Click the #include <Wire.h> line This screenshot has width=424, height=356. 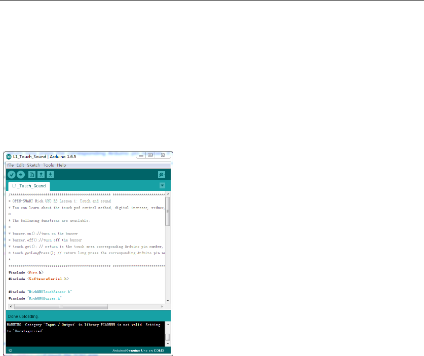tap(26, 272)
